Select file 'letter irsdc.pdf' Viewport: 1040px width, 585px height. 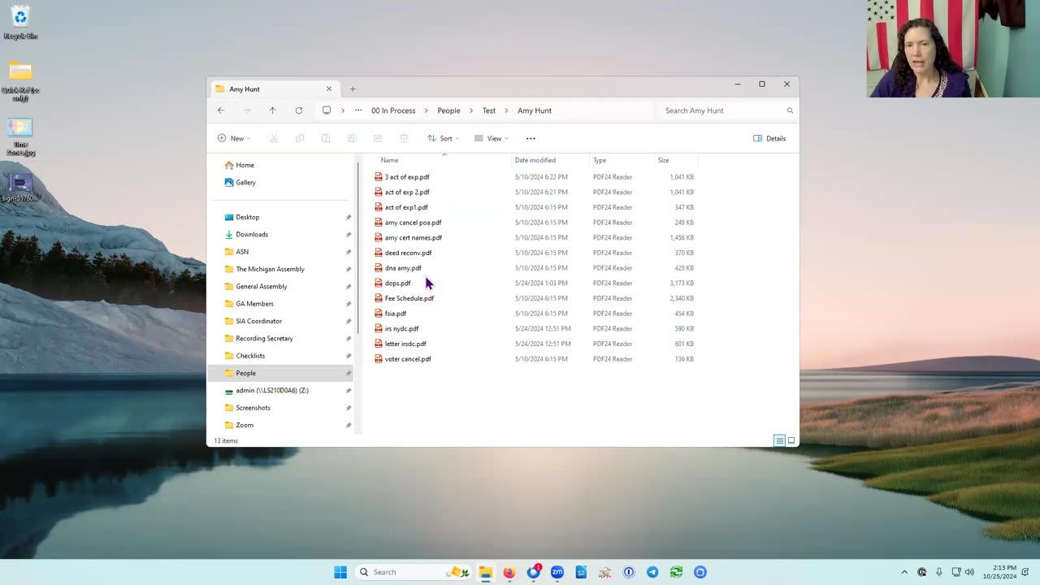click(405, 344)
